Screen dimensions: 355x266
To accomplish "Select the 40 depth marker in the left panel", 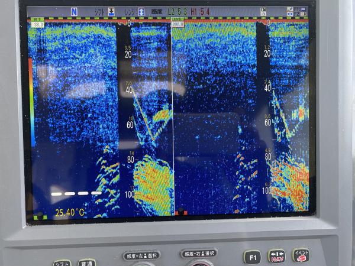I will click(129, 90).
